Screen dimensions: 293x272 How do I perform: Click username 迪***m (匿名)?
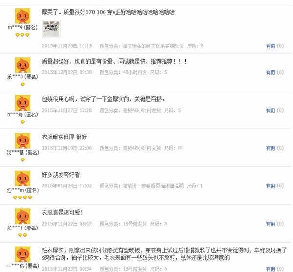(23, 190)
